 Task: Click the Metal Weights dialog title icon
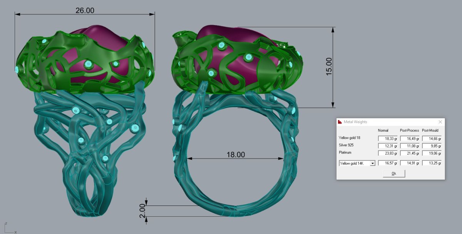point(340,122)
